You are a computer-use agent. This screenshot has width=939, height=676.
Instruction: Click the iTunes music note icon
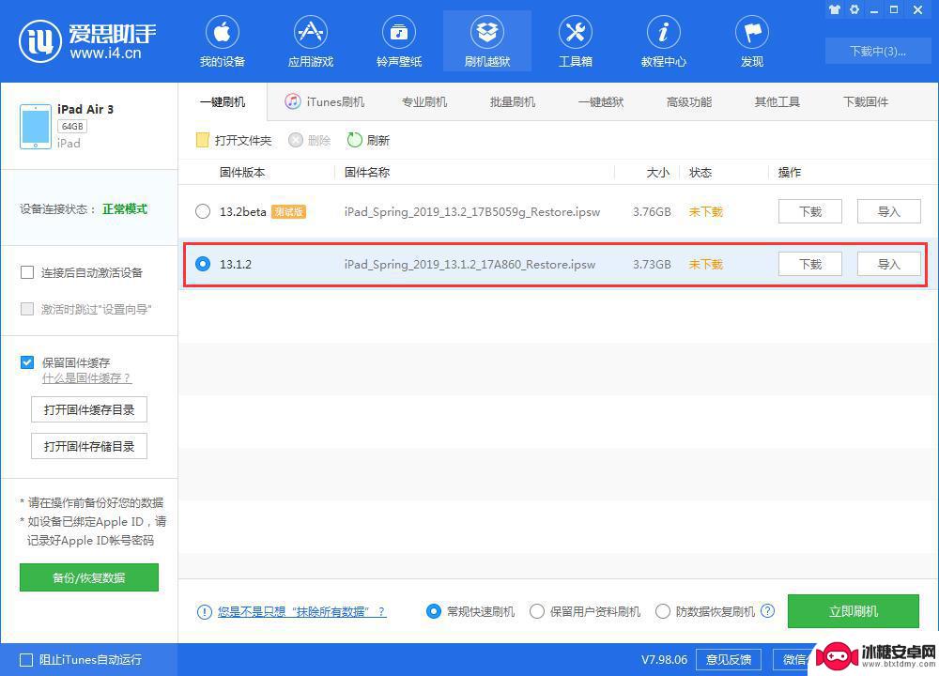tap(292, 101)
